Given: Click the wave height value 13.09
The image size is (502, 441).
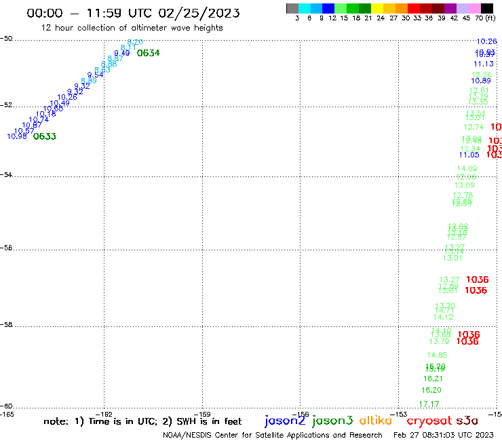Looking at the screenshot, I should (x=465, y=185).
